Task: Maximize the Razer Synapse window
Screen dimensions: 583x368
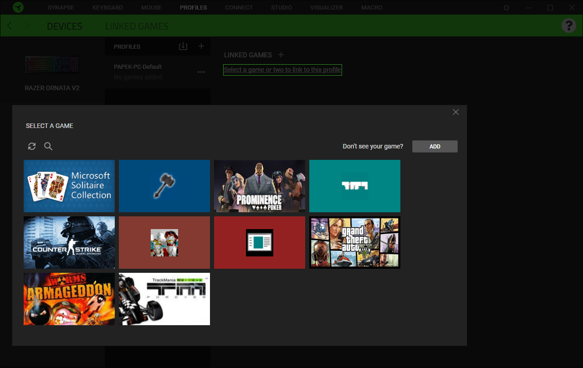Action: (550, 8)
